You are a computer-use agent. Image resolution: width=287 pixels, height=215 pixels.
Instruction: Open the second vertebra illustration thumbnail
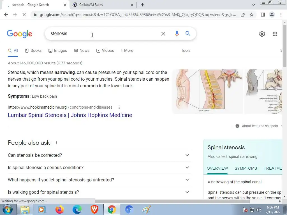click(x=263, y=91)
